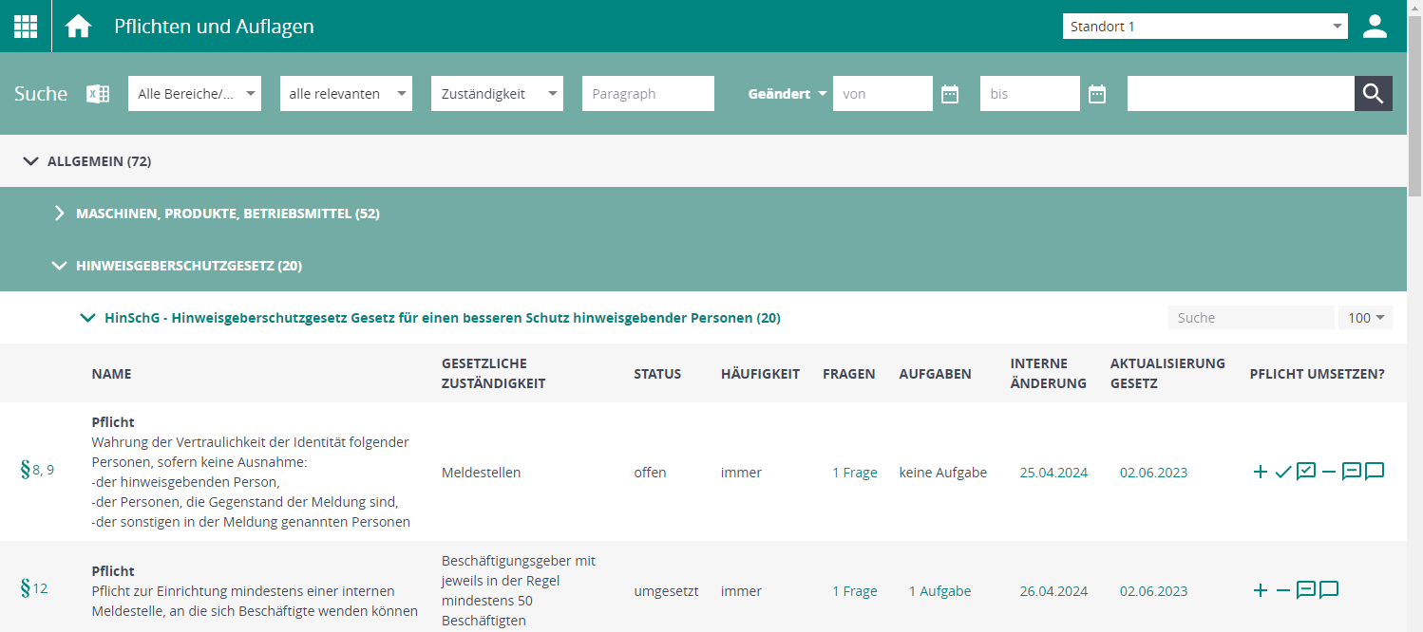Click the home icon in the header
Screen dimensions: 1423x632
[x=77, y=26]
